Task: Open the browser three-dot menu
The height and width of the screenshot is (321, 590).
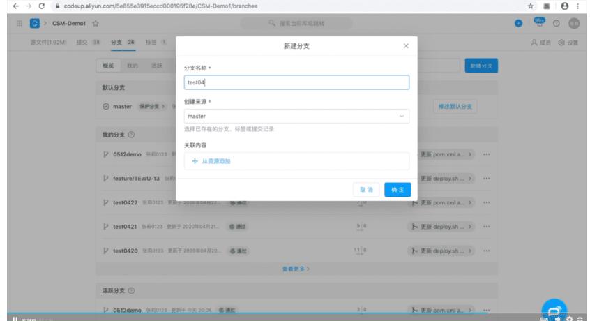Action: [x=577, y=6]
